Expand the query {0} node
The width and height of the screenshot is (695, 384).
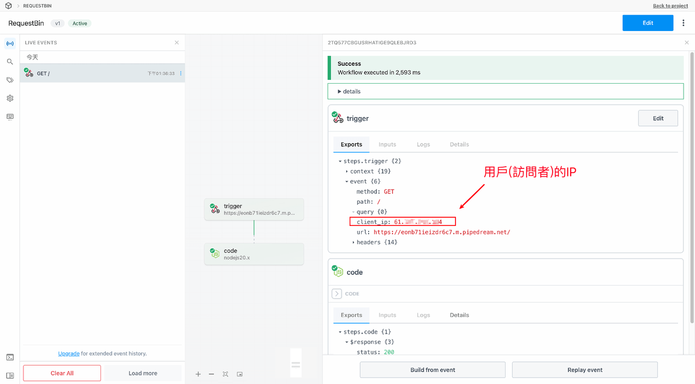point(353,212)
